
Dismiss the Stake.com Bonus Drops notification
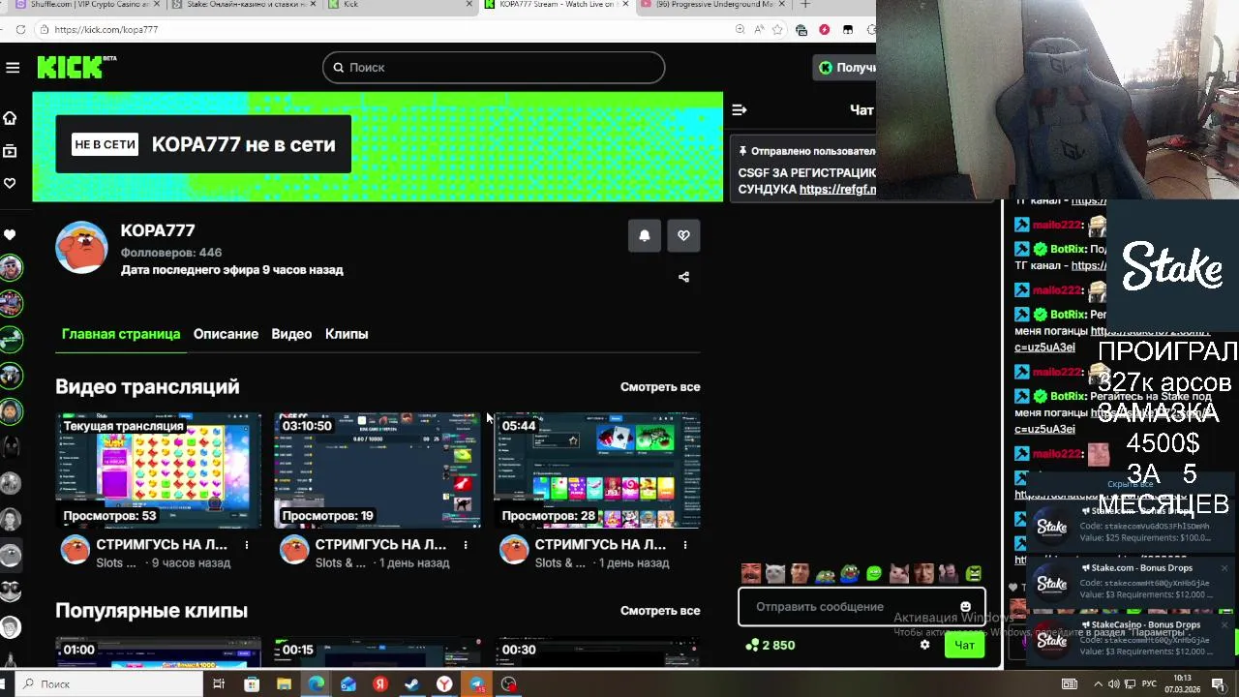[1224, 568]
